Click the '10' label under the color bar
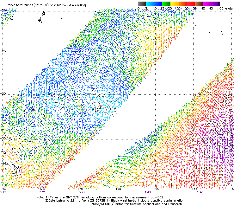The width and height of the screenshot is (234, 206). (155, 8)
